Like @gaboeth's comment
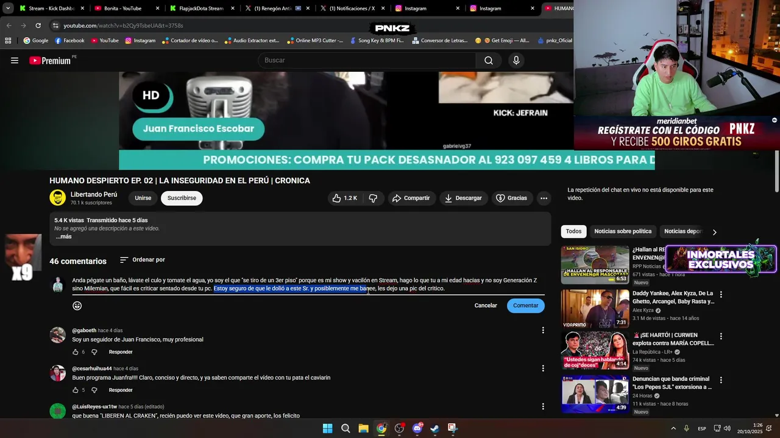This screenshot has height=438, width=780. pyautogui.click(x=76, y=352)
